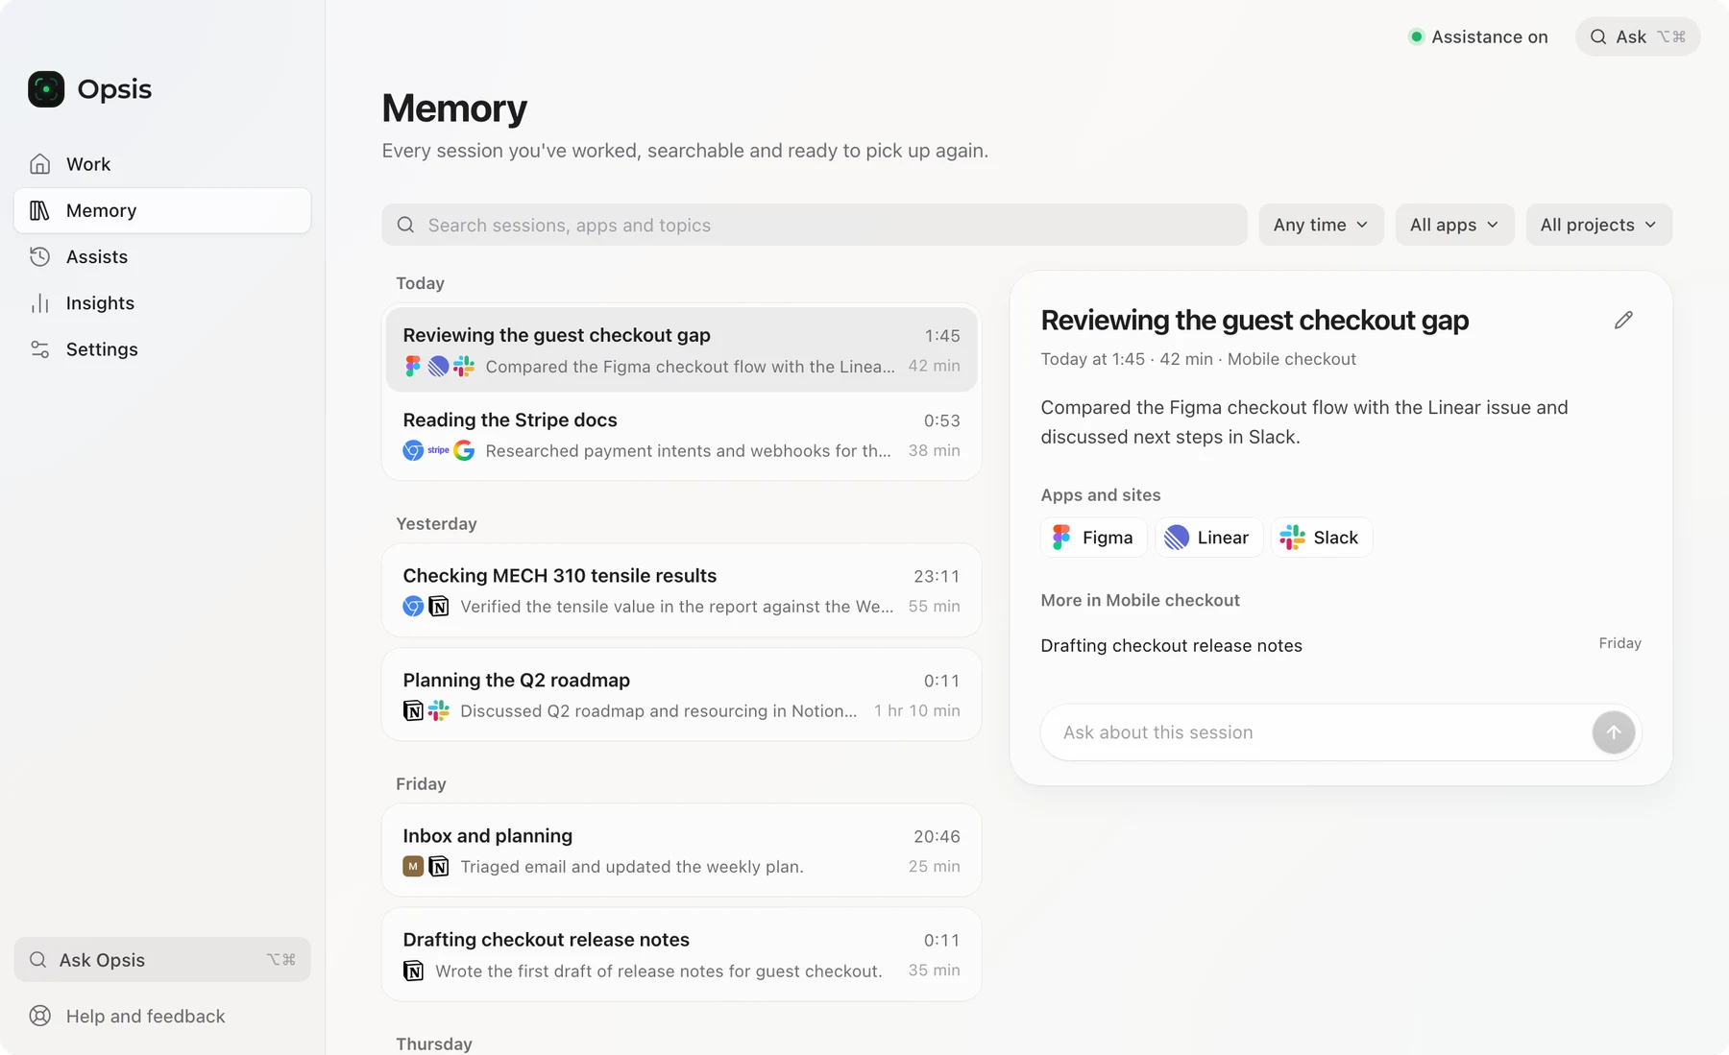
Task: Open the Reading the Stripe docs session
Action: pyautogui.click(x=682, y=435)
